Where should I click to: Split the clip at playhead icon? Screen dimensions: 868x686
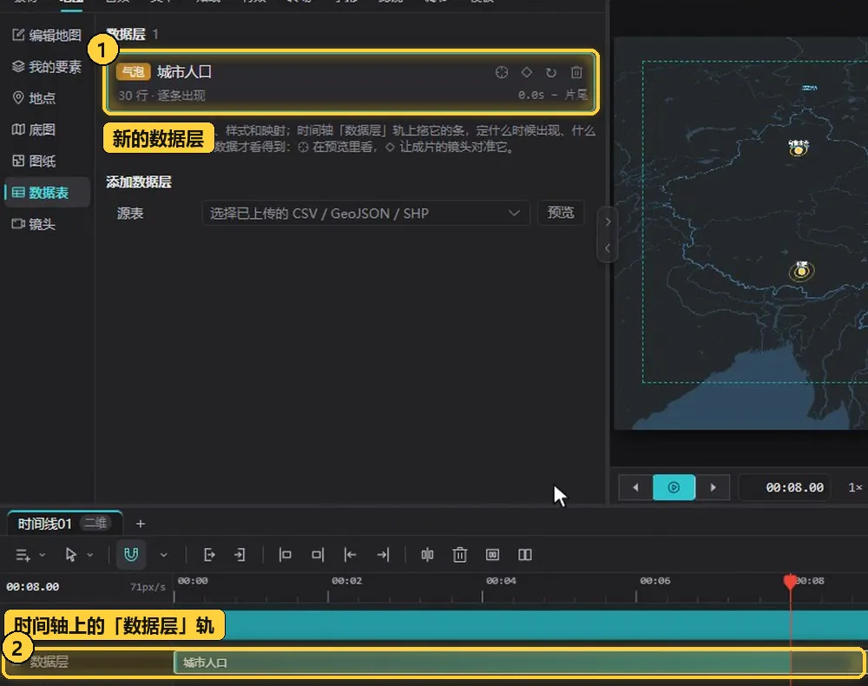427,555
